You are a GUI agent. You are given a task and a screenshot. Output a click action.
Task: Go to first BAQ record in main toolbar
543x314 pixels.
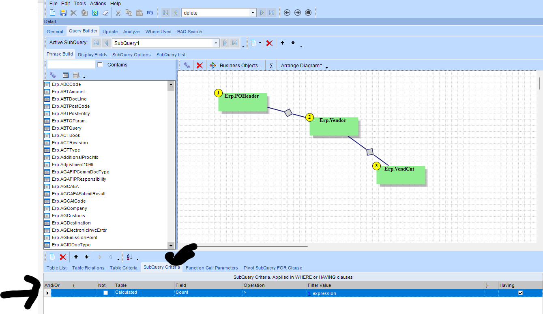165,13
